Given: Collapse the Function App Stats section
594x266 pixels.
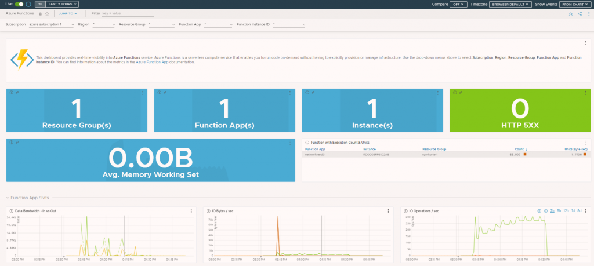Looking at the screenshot, I should [8, 198].
